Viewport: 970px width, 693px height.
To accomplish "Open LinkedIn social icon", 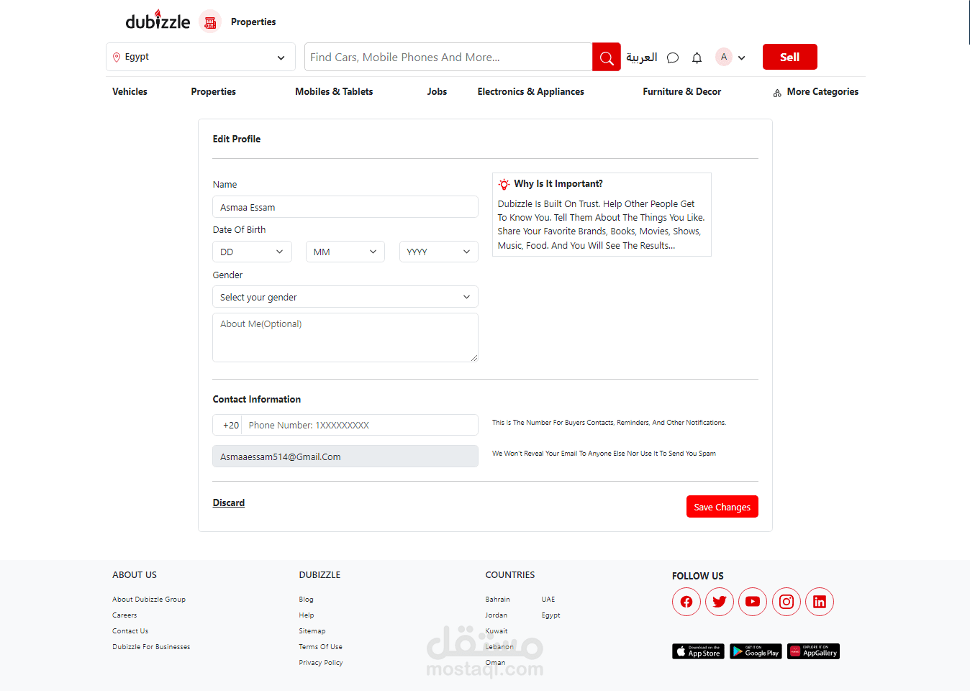I will pos(820,602).
